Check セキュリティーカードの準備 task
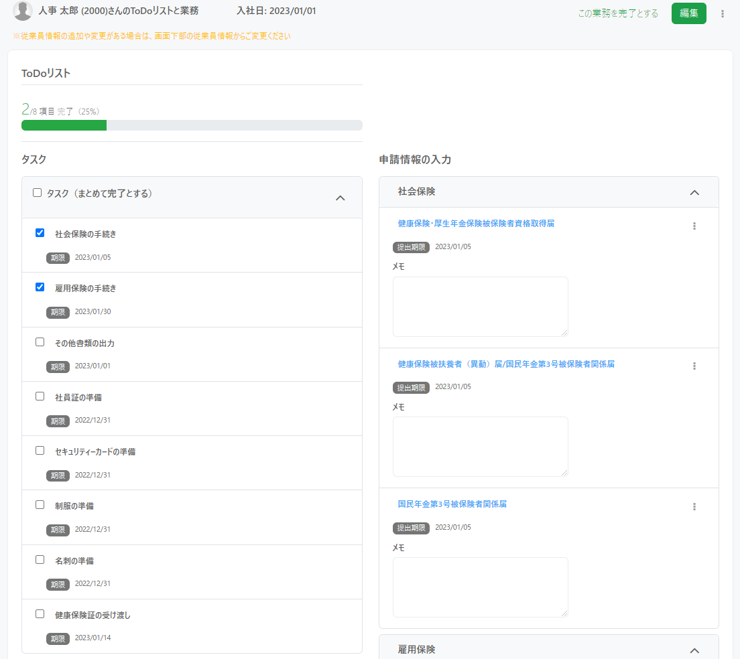Image resolution: width=740 pixels, height=659 pixels. 40,450
